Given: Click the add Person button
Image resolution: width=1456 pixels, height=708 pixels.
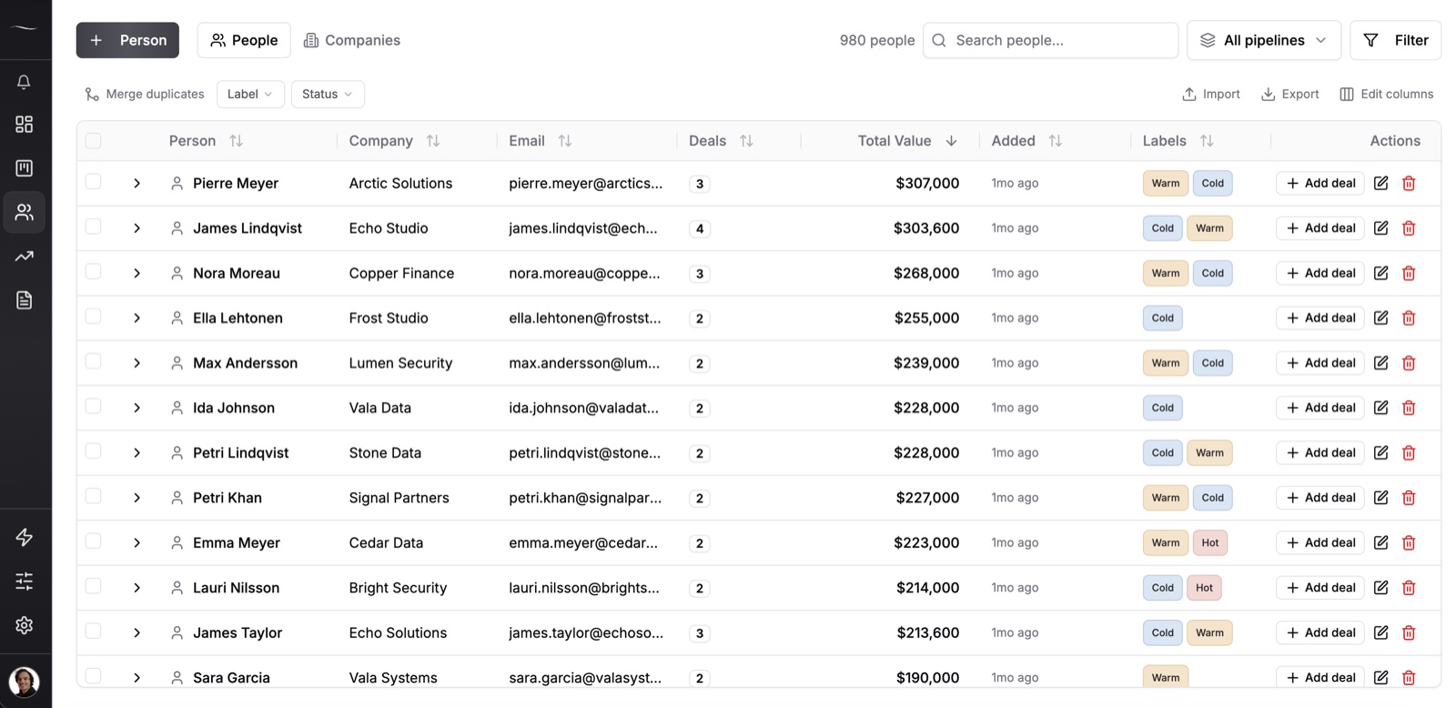Looking at the screenshot, I should pyautogui.click(x=127, y=40).
